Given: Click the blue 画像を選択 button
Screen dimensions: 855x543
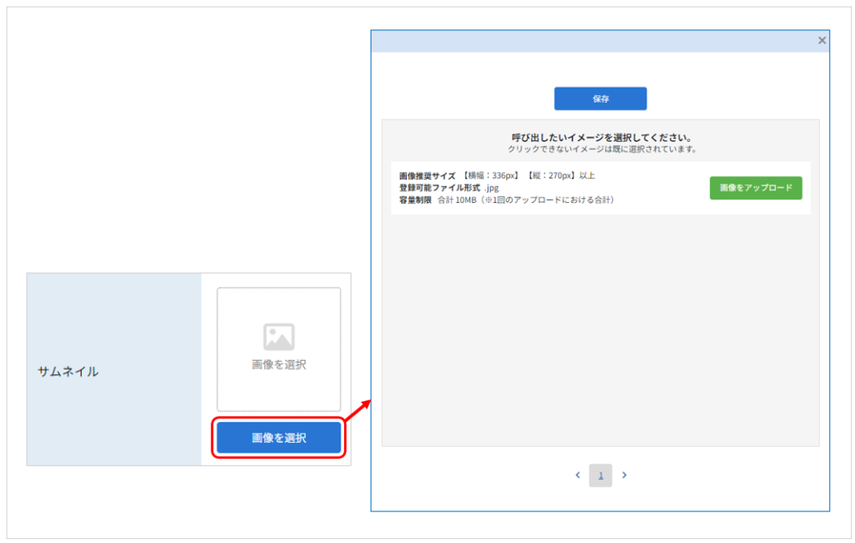Looking at the screenshot, I should tap(279, 438).
